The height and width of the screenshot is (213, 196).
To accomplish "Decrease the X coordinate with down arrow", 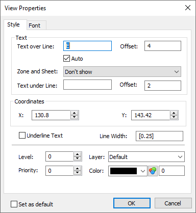I will (74, 117).
